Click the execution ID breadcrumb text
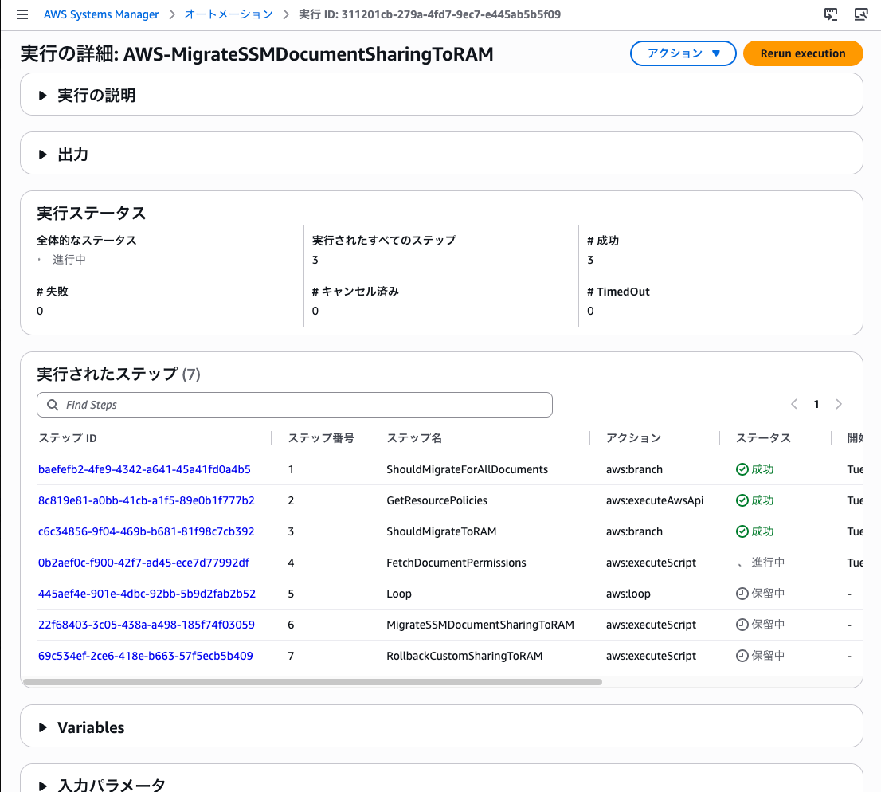Image resolution: width=881 pixels, height=792 pixels. click(429, 14)
